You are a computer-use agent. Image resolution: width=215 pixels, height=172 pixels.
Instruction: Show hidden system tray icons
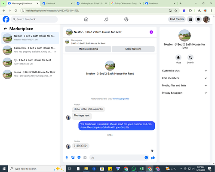181,169
